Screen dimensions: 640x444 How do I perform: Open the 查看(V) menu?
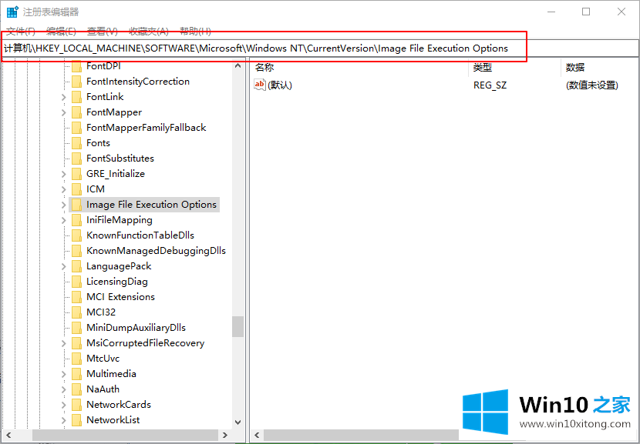[103, 31]
